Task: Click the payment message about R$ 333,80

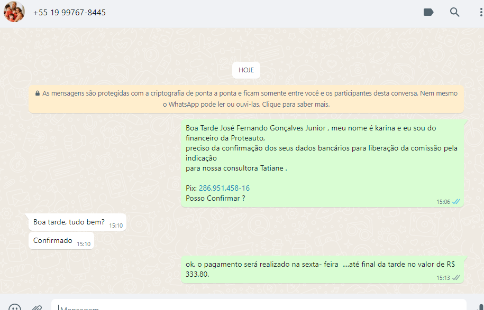Action: (x=317, y=269)
